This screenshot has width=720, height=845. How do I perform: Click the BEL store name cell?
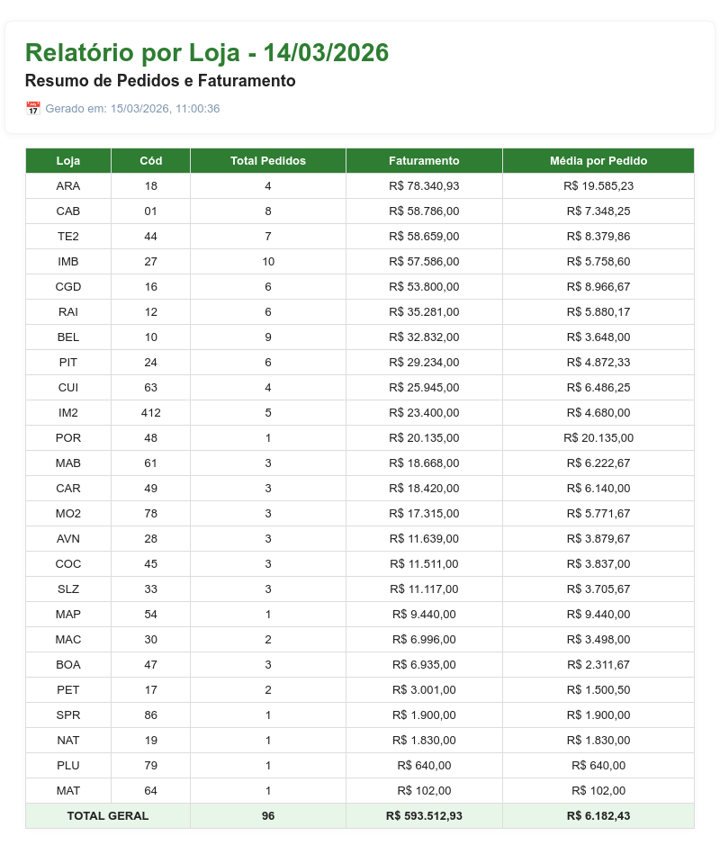(68, 337)
